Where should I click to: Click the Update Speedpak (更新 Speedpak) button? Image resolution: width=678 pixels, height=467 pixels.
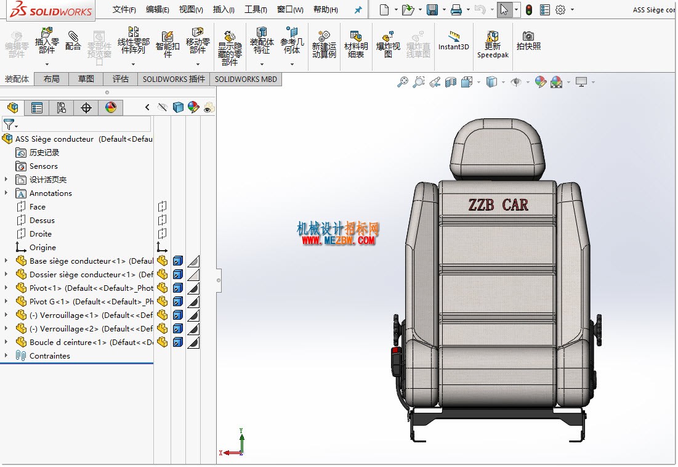click(493, 44)
